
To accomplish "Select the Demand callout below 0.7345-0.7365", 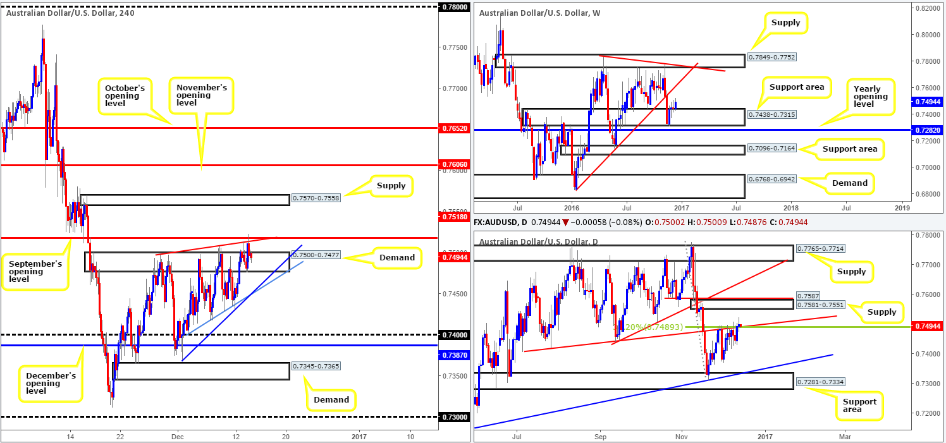I will pos(330,399).
